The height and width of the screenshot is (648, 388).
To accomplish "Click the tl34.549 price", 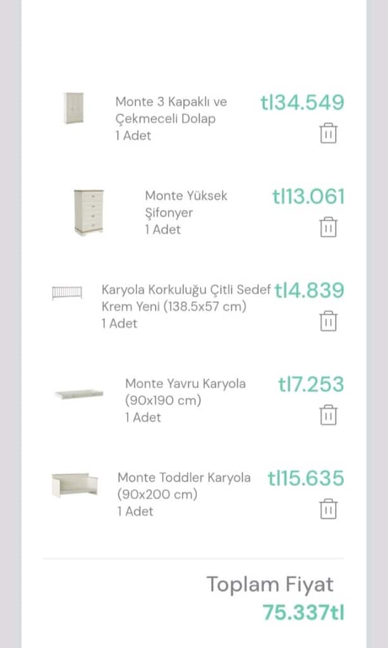I will point(302,103).
